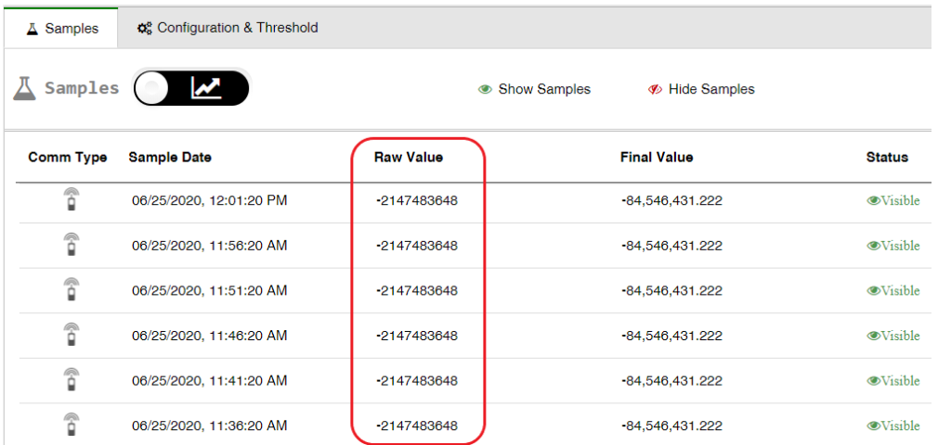Click final value in the 11:41:20 AM row
Viewport: 938px width, 445px height.
671,380
